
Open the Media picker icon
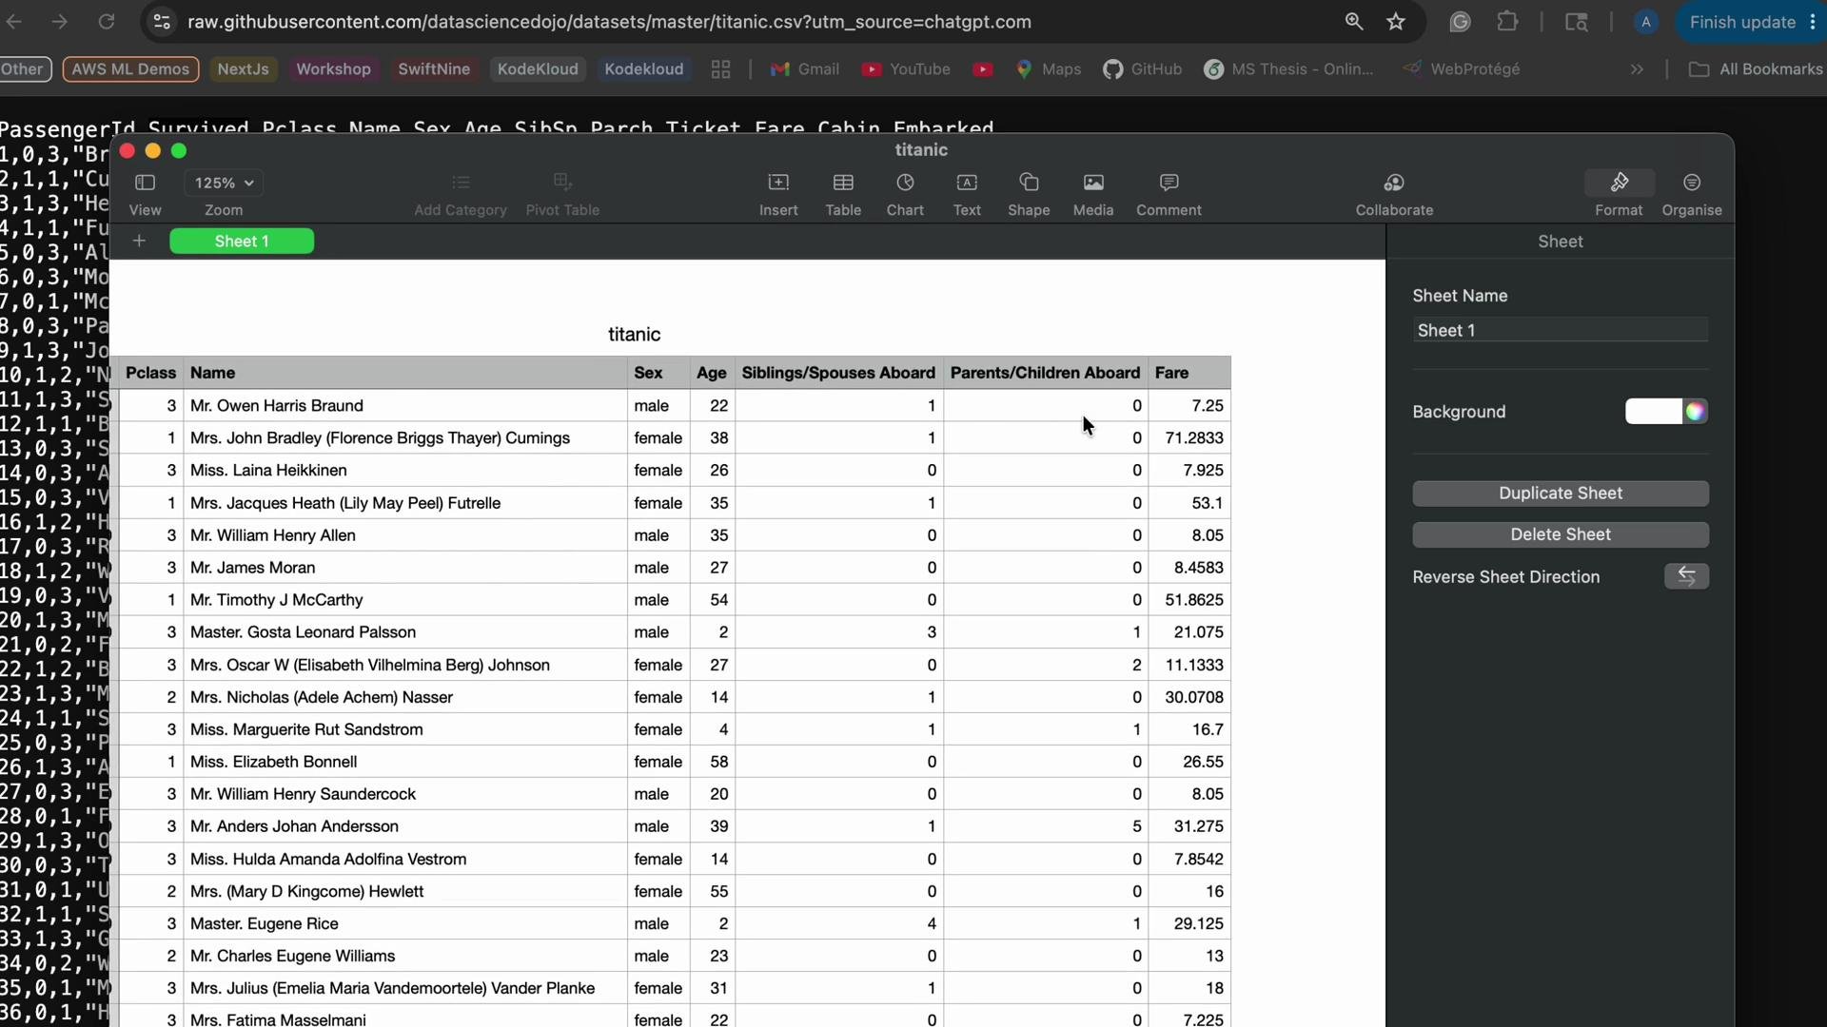click(1093, 182)
